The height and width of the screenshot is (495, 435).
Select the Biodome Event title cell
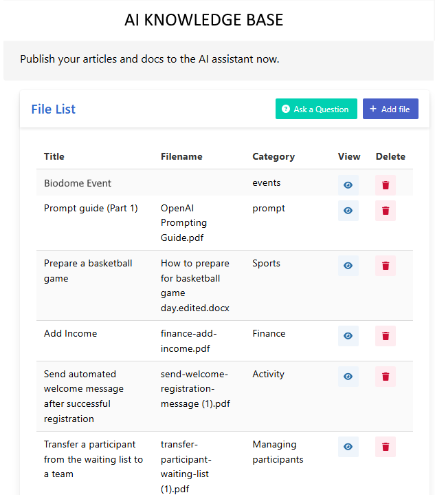click(x=78, y=183)
